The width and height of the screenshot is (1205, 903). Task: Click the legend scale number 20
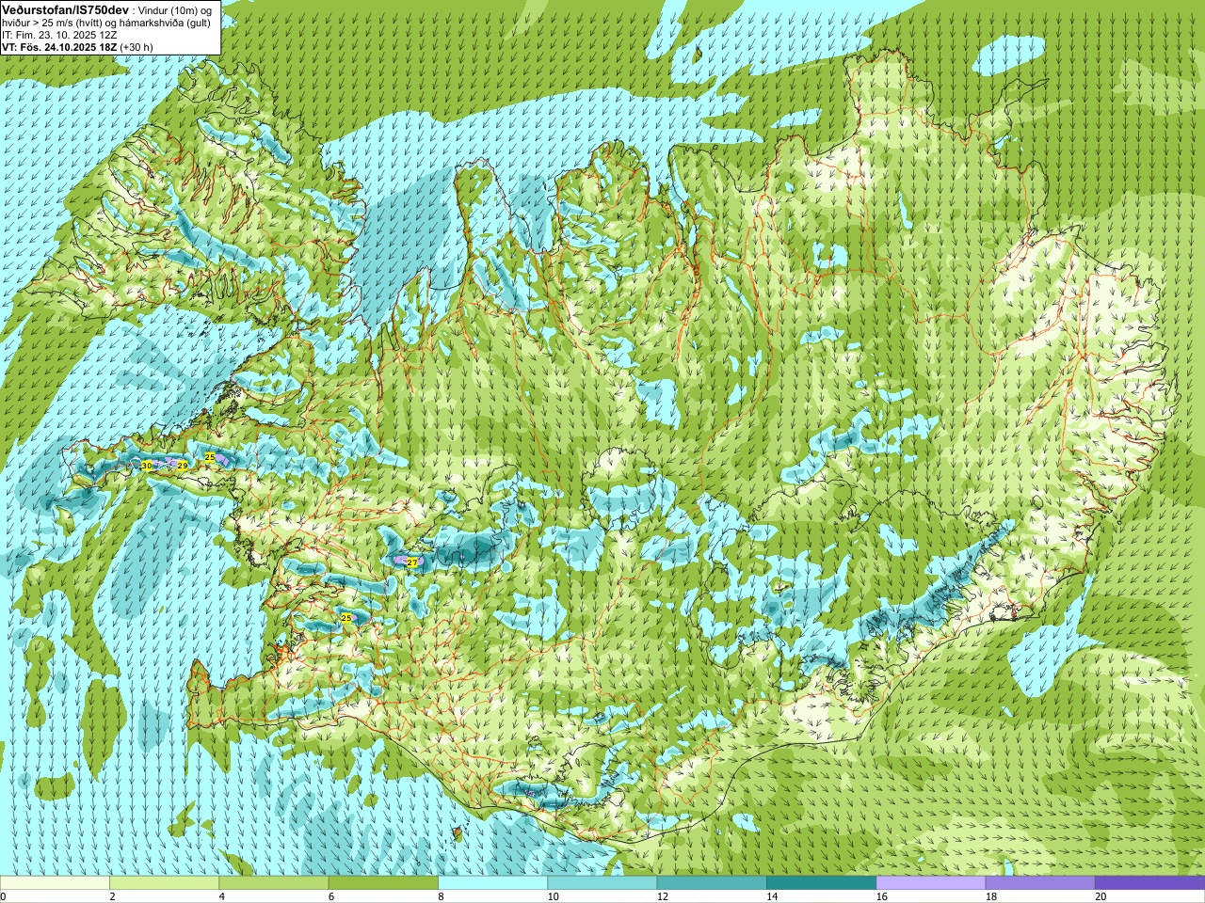click(x=1101, y=896)
